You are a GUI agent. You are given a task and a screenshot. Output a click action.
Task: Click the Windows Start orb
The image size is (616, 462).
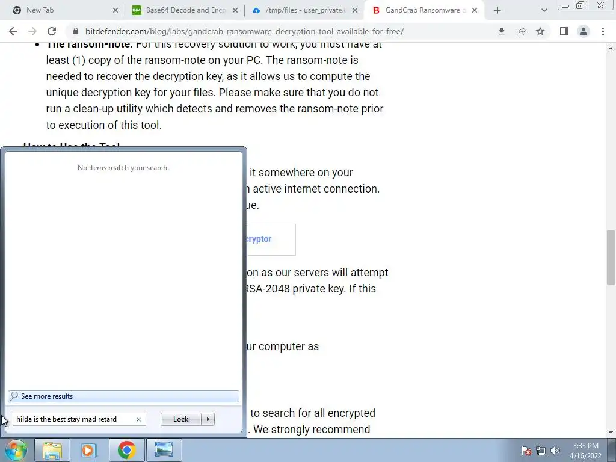(16, 450)
